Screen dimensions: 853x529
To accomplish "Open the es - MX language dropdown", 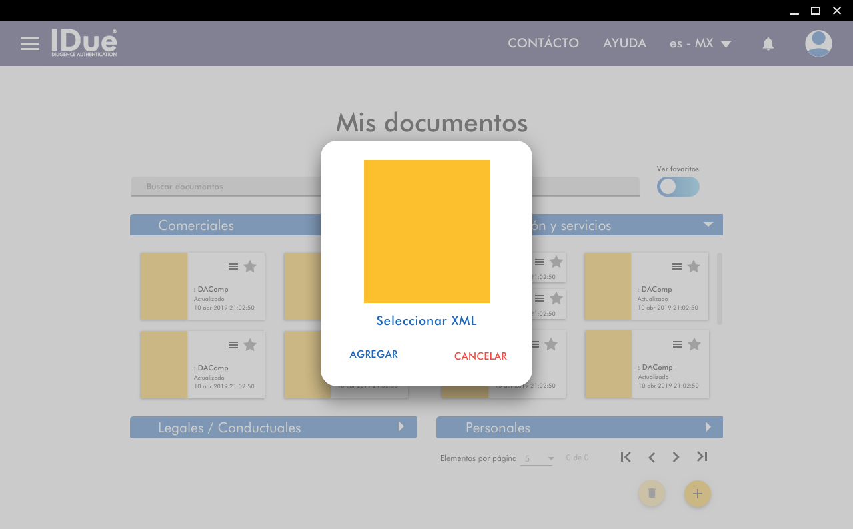I will [700, 44].
